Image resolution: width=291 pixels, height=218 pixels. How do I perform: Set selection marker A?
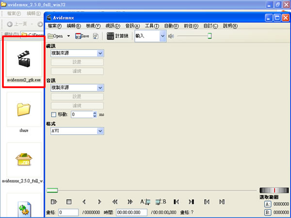(x=145, y=202)
